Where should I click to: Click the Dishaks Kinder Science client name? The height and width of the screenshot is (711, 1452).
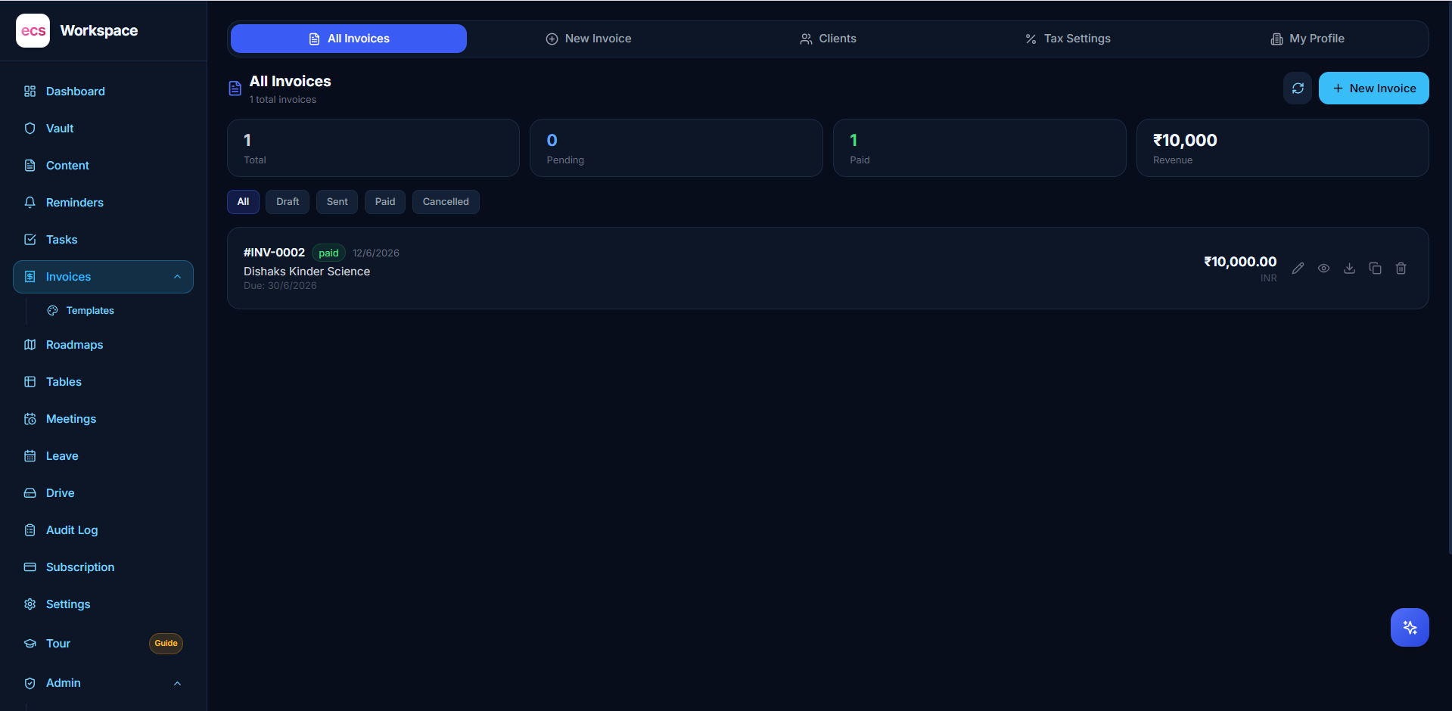click(x=306, y=272)
